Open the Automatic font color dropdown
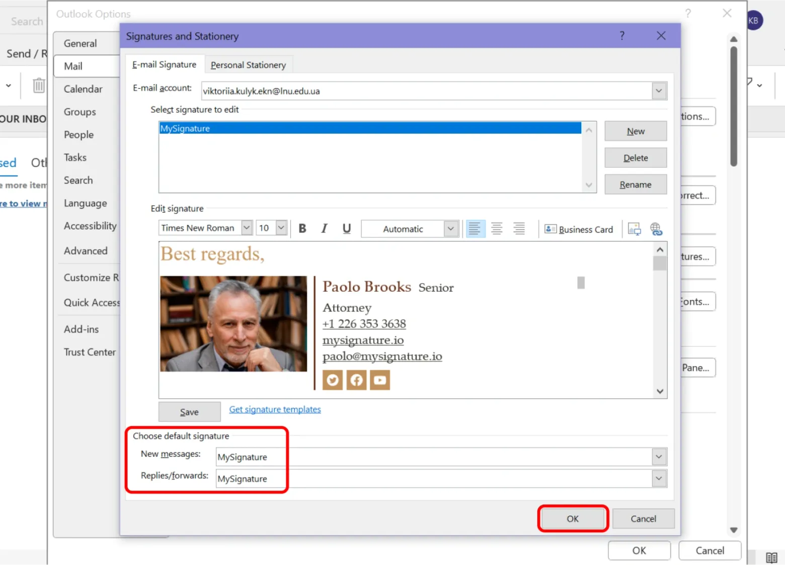785x565 pixels. (451, 229)
